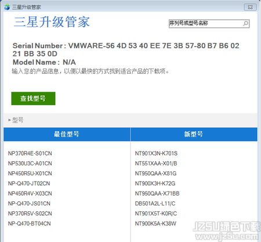Viewport: 261px width, 242px height.
Task: Choose model NT900K5A-K38W
Action: [x=155, y=223]
